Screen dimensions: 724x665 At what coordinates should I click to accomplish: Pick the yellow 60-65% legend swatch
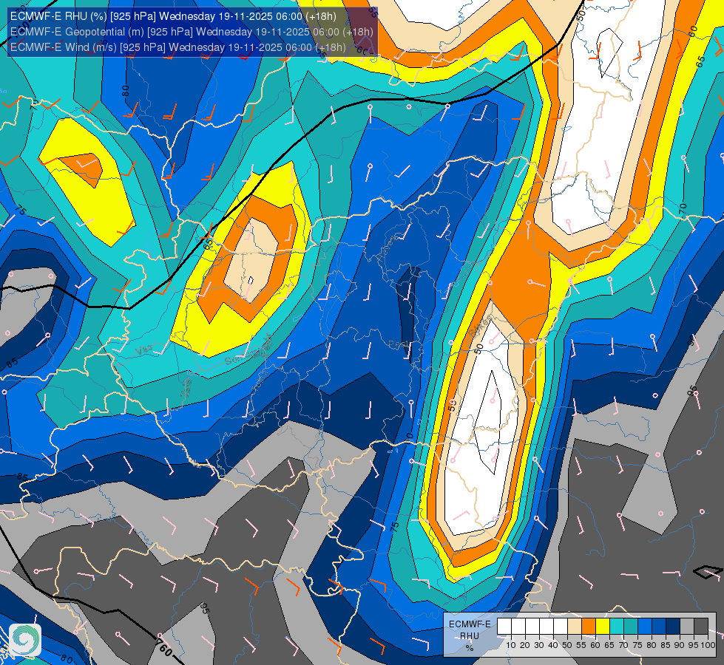point(603,627)
